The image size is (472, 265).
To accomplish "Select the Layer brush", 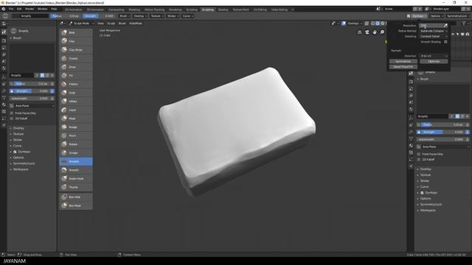I will pyautogui.click(x=76, y=110).
